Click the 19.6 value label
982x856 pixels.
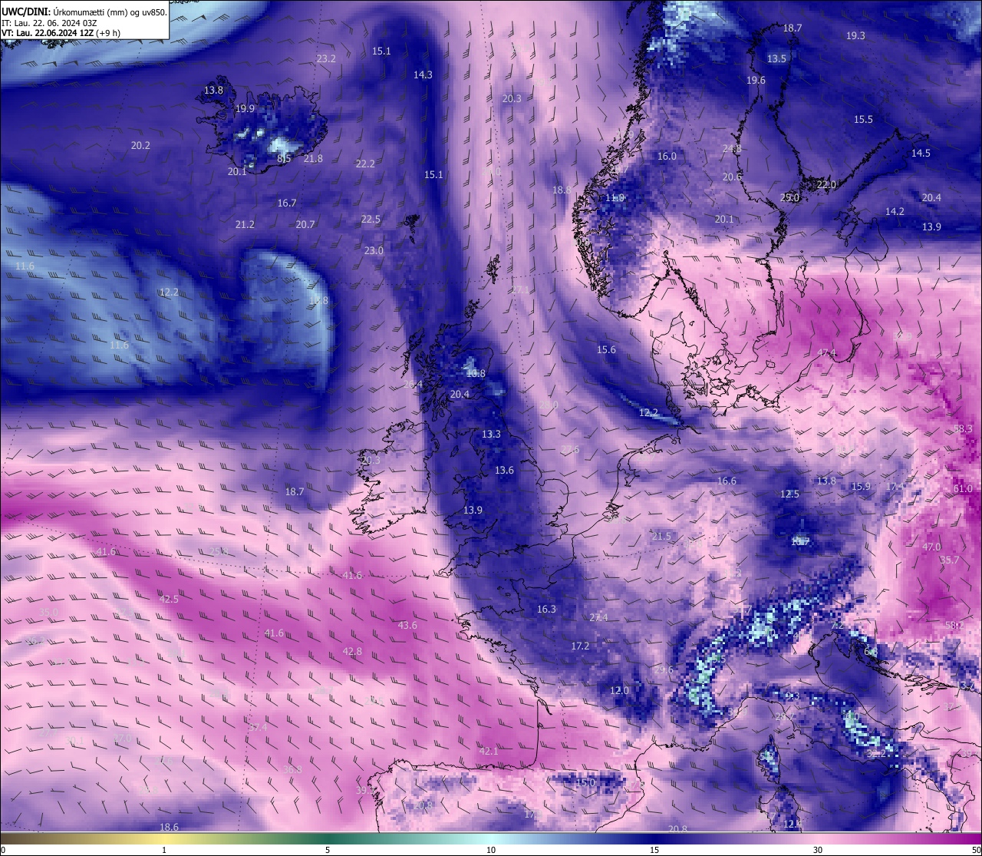[756, 81]
